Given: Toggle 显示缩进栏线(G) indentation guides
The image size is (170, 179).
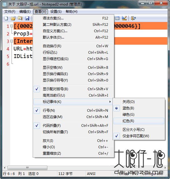Looking at the screenshot, I should coord(74,59).
